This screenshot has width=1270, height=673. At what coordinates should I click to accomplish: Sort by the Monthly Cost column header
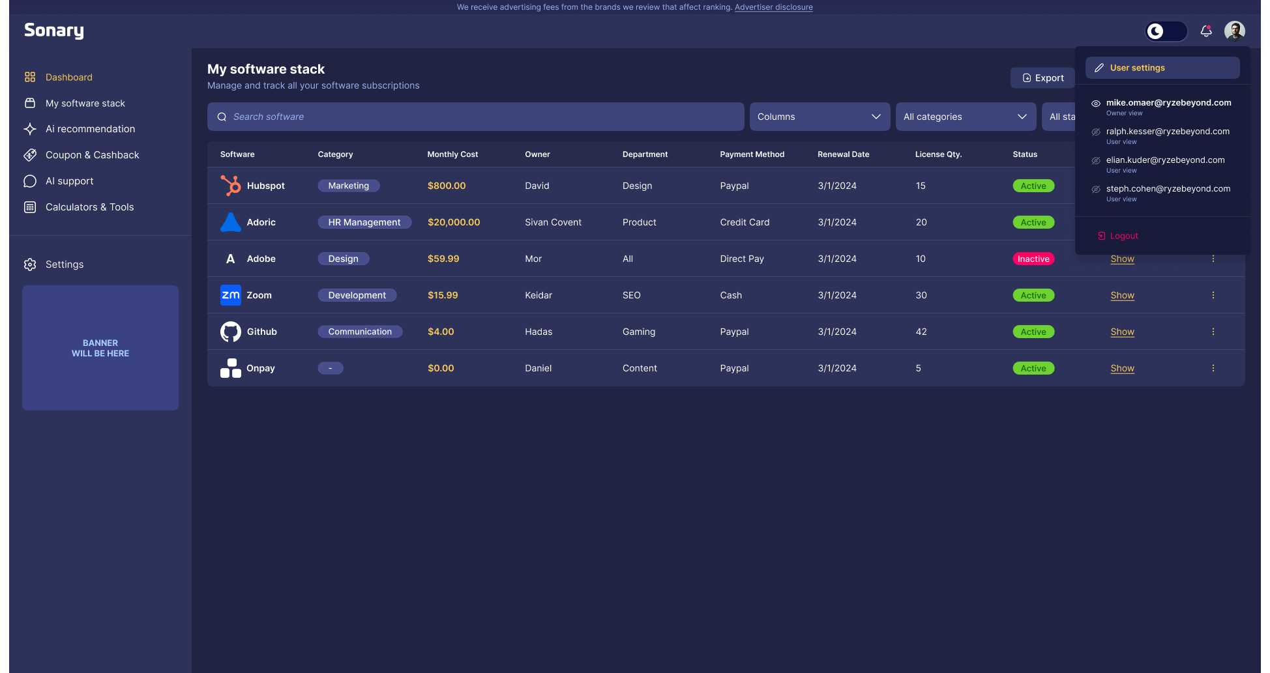[452, 154]
